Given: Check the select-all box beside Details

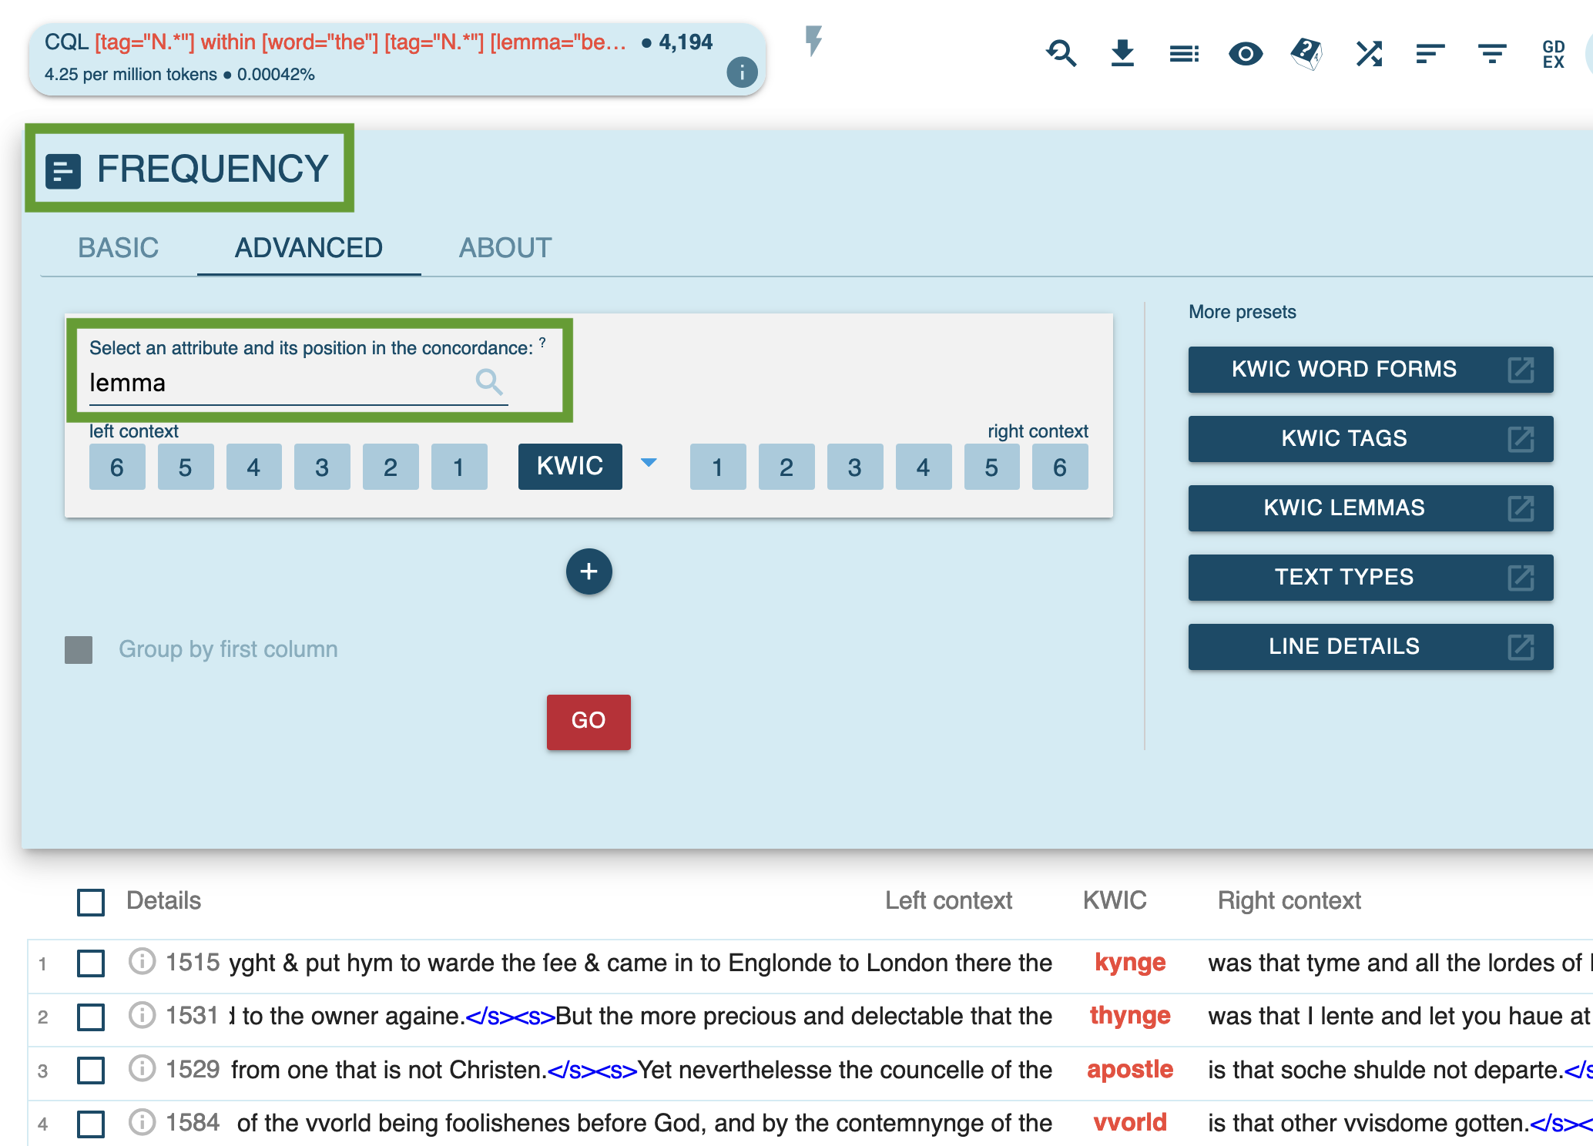Looking at the screenshot, I should pyautogui.click(x=91, y=901).
